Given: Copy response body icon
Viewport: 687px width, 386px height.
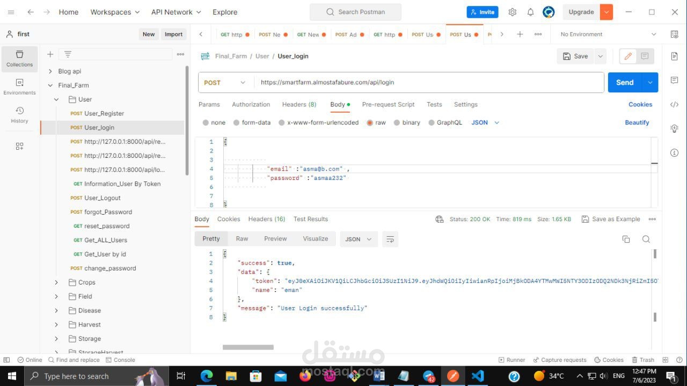Looking at the screenshot, I should coord(626,239).
